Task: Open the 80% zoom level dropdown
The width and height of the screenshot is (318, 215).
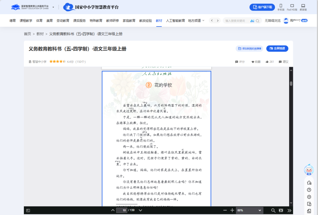Action: (x=249, y=210)
